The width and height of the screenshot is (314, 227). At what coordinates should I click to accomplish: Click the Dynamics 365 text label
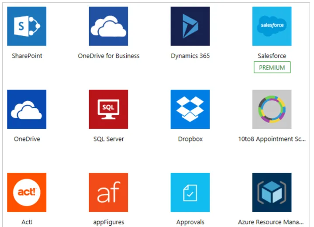coord(190,56)
